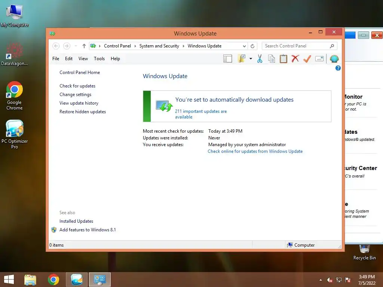The width and height of the screenshot is (383, 287).
Task: Select Restore hidden updates
Action: [83, 111]
